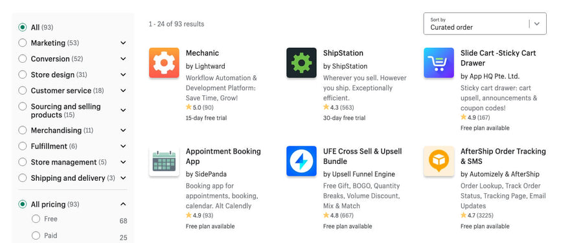Choose the Paid pricing radio option
Screen dimensions: 583x243
36,236
